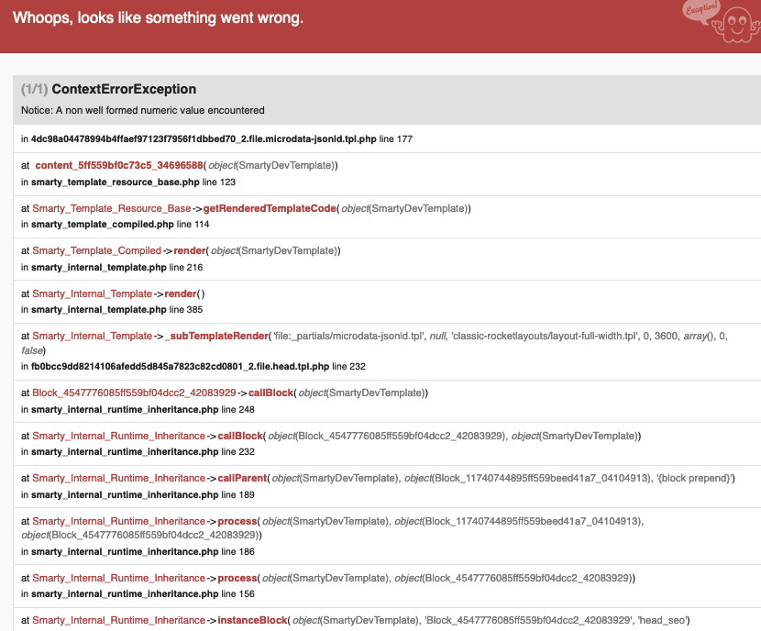Click the red Block_4547776085ff559bf04dcc2_42083929 class link

click(x=134, y=393)
